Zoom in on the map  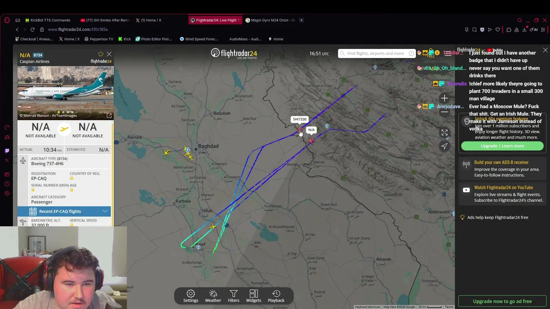[x=444, y=98]
